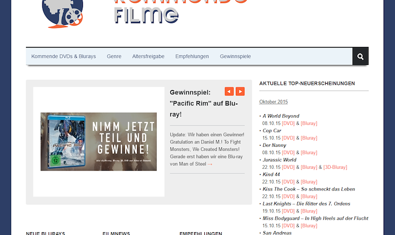Click Bluray link for A World Beyond

pos(309,123)
